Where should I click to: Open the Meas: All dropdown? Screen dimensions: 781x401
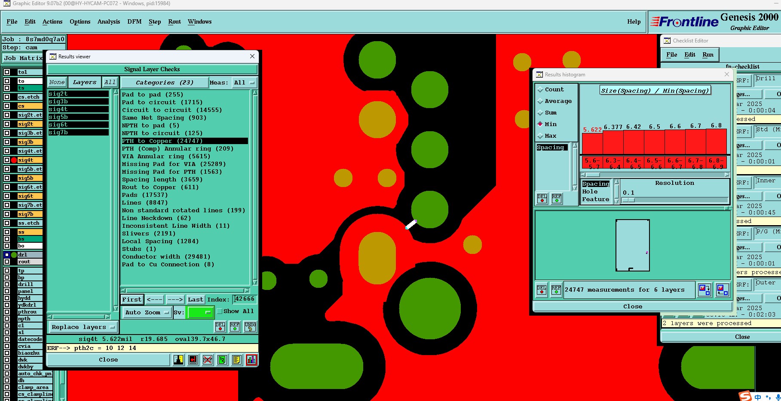click(x=244, y=82)
